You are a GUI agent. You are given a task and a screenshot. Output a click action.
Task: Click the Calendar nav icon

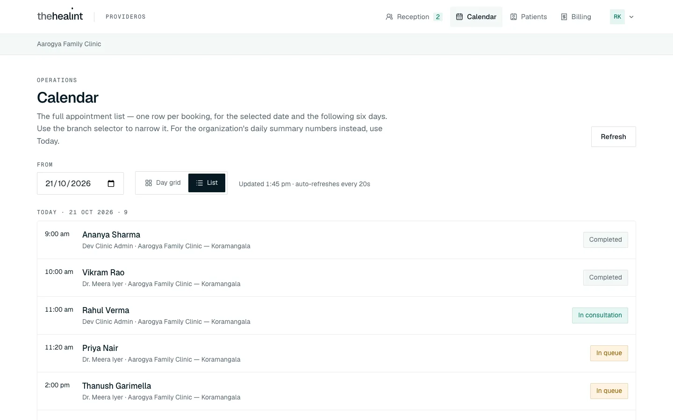(x=459, y=17)
